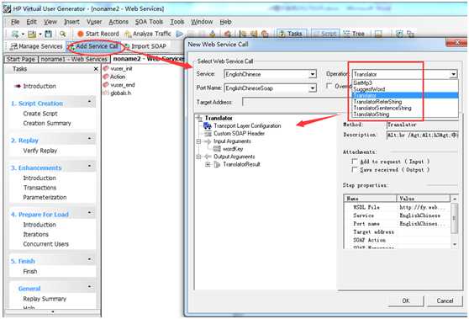Collapse the Finish task section
Viewport: 469px width, 319px height.
pyautogui.click(x=89, y=259)
